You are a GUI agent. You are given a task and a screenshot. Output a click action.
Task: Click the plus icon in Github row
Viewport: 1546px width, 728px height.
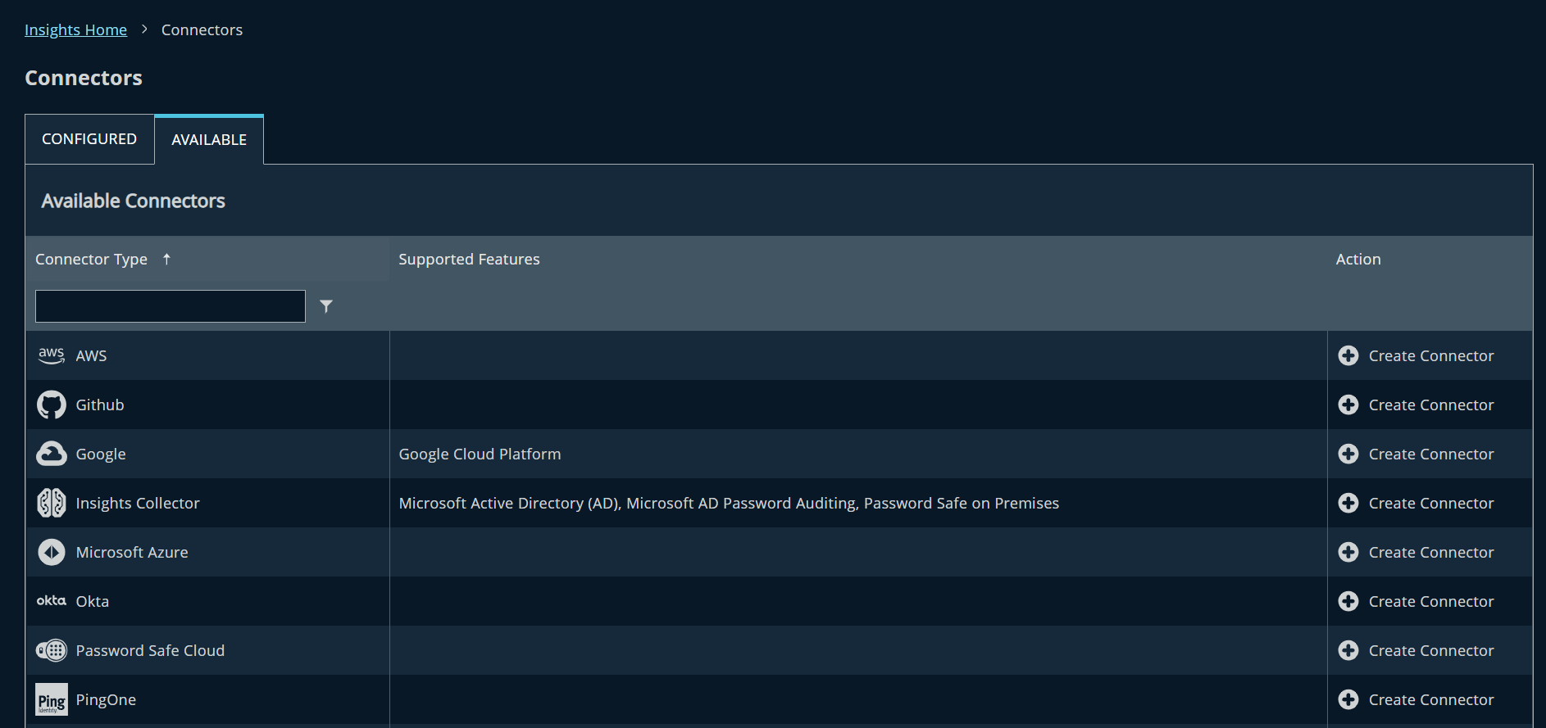point(1348,405)
